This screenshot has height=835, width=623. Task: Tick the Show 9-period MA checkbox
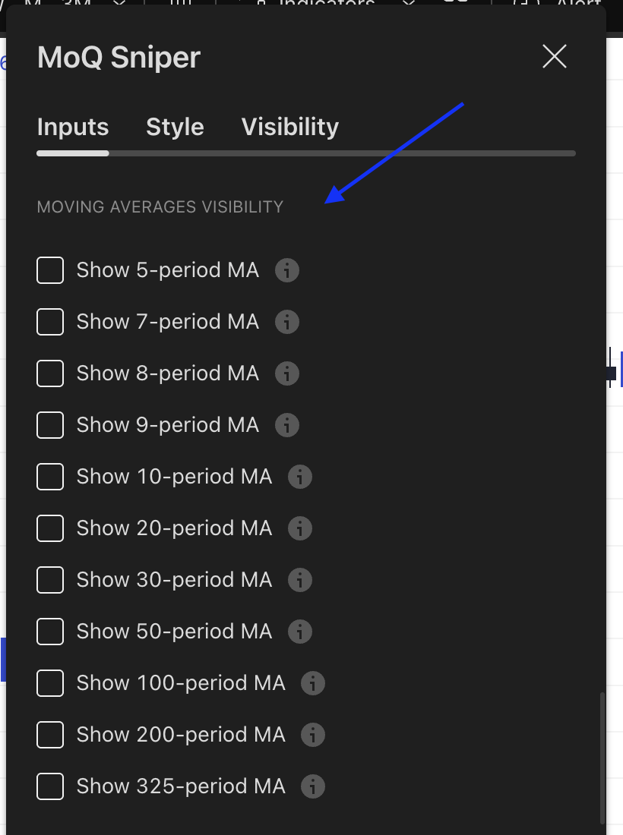50,425
